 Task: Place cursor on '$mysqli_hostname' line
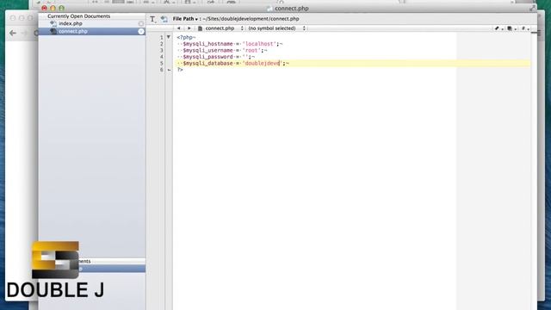pyautogui.click(x=230, y=44)
